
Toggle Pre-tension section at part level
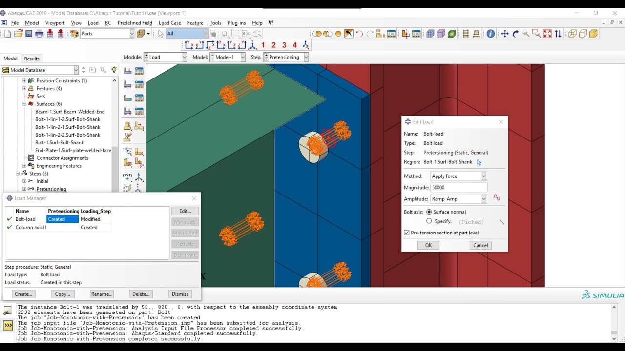tap(407, 233)
